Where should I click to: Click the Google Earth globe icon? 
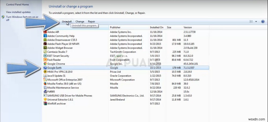[x=45, y=68]
